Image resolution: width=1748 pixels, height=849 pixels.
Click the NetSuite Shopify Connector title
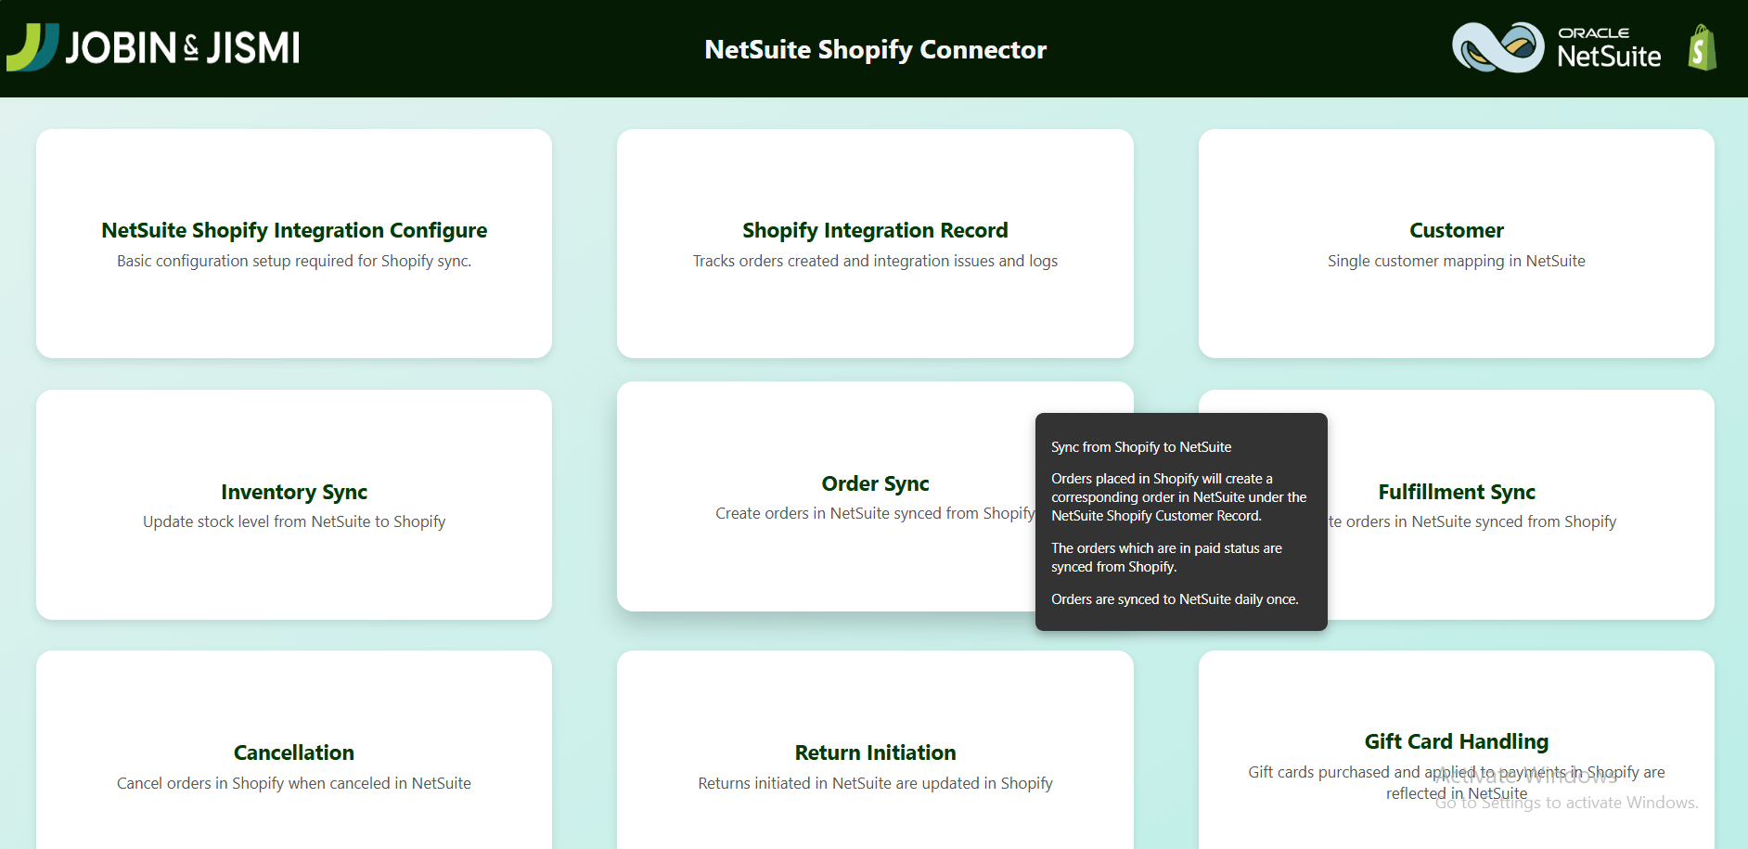(875, 49)
